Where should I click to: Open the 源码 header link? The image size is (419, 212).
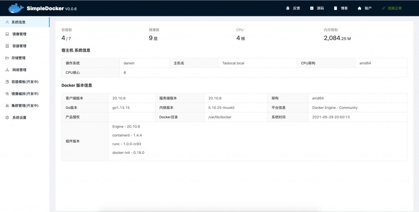(x=320, y=8)
